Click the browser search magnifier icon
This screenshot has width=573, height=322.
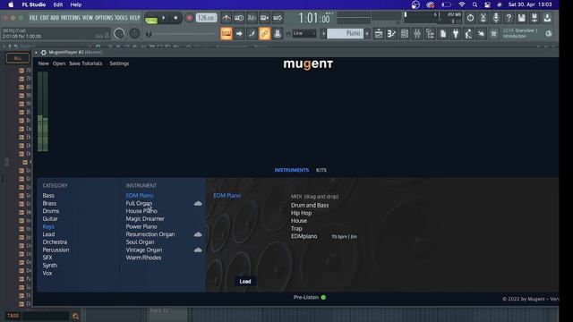point(75,316)
